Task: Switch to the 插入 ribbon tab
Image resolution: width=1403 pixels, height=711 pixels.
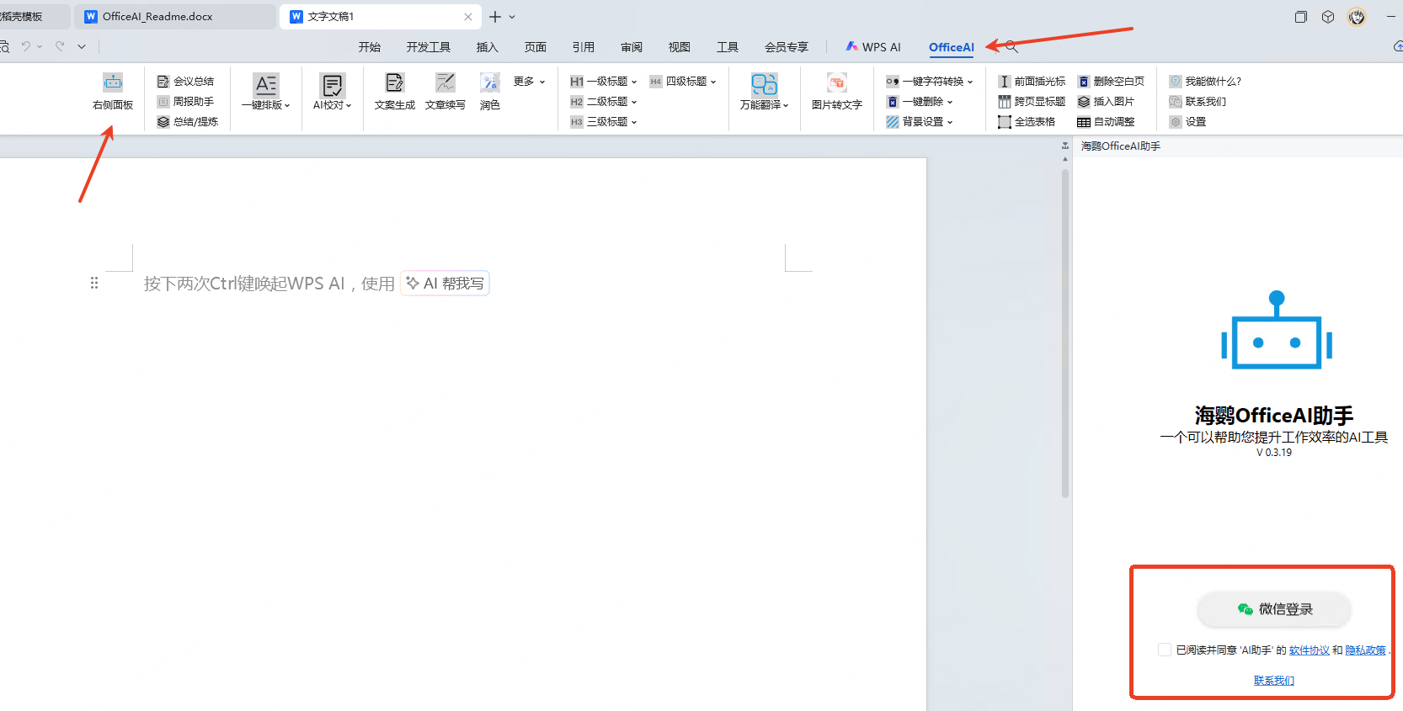Action: (x=488, y=47)
